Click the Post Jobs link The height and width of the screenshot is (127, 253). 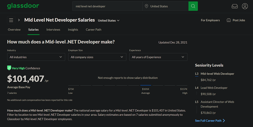239,20
